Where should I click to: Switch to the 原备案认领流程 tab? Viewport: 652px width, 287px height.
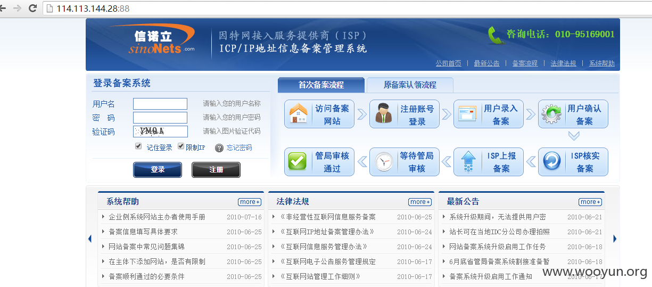point(410,85)
